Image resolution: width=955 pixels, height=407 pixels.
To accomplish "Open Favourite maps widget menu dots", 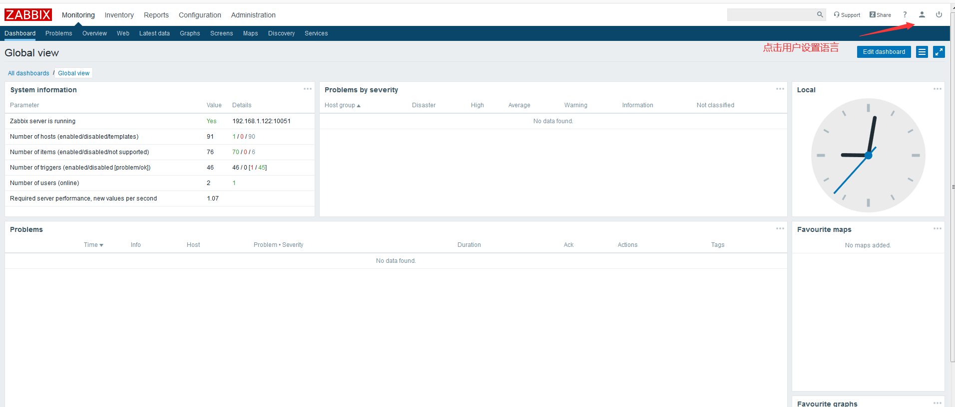I will click(938, 229).
